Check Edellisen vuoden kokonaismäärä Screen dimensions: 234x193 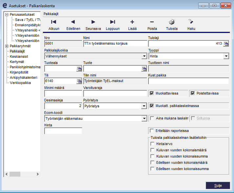[x=152, y=162]
